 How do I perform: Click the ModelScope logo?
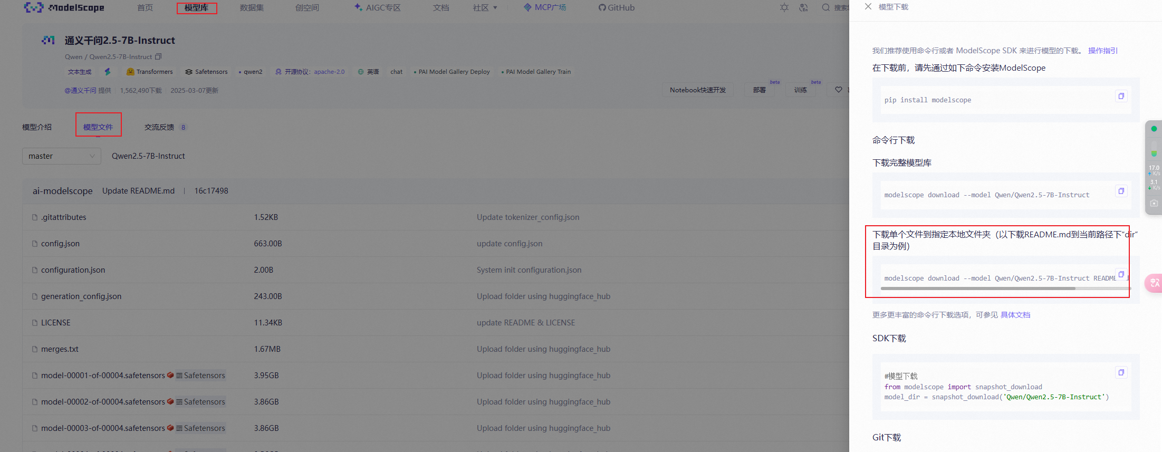point(64,7)
